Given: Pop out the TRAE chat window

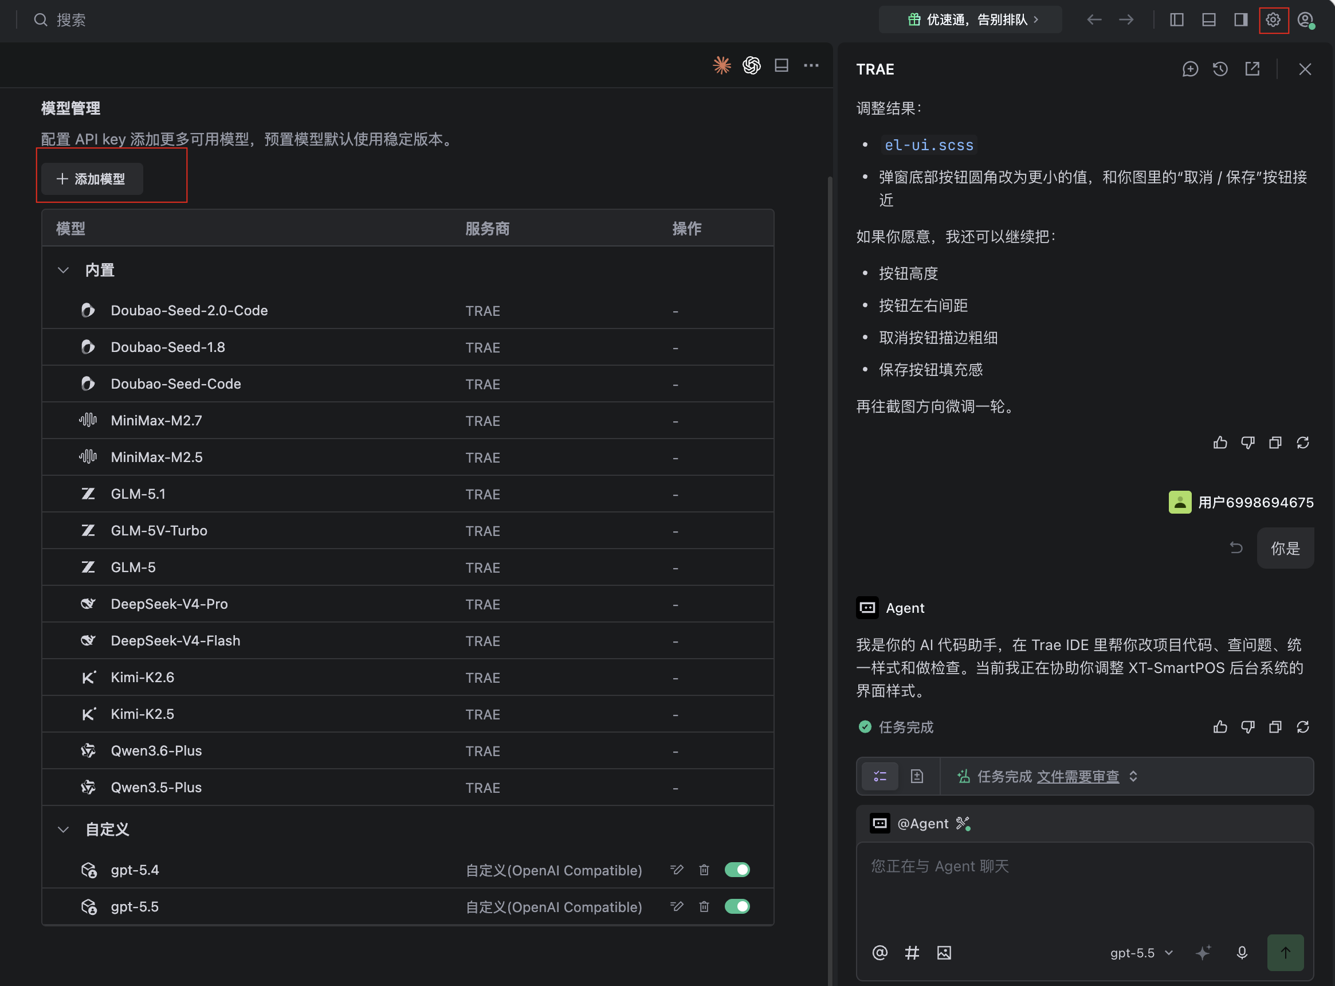Looking at the screenshot, I should coord(1252,69).
